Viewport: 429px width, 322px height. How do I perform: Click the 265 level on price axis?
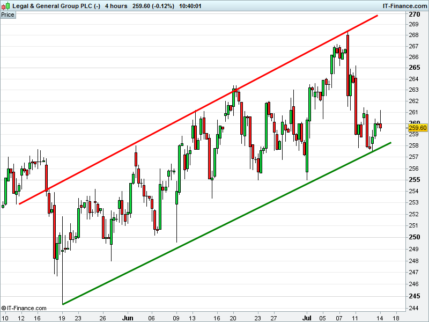pyautogui.click(x=414, y=68)
